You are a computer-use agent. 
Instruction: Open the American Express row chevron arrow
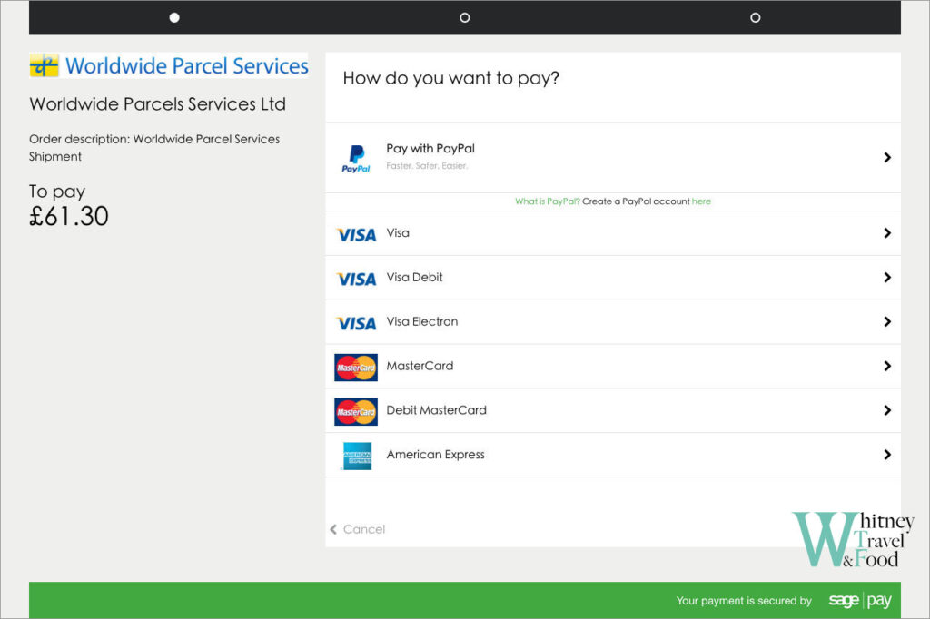[887, 455]
